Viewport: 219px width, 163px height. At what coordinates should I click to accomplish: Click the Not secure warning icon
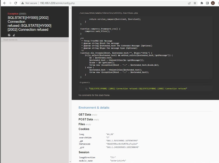point(23,3)
